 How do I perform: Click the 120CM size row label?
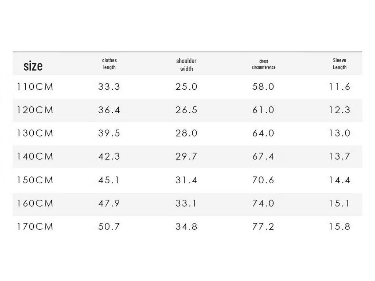[x=35, y=110]
